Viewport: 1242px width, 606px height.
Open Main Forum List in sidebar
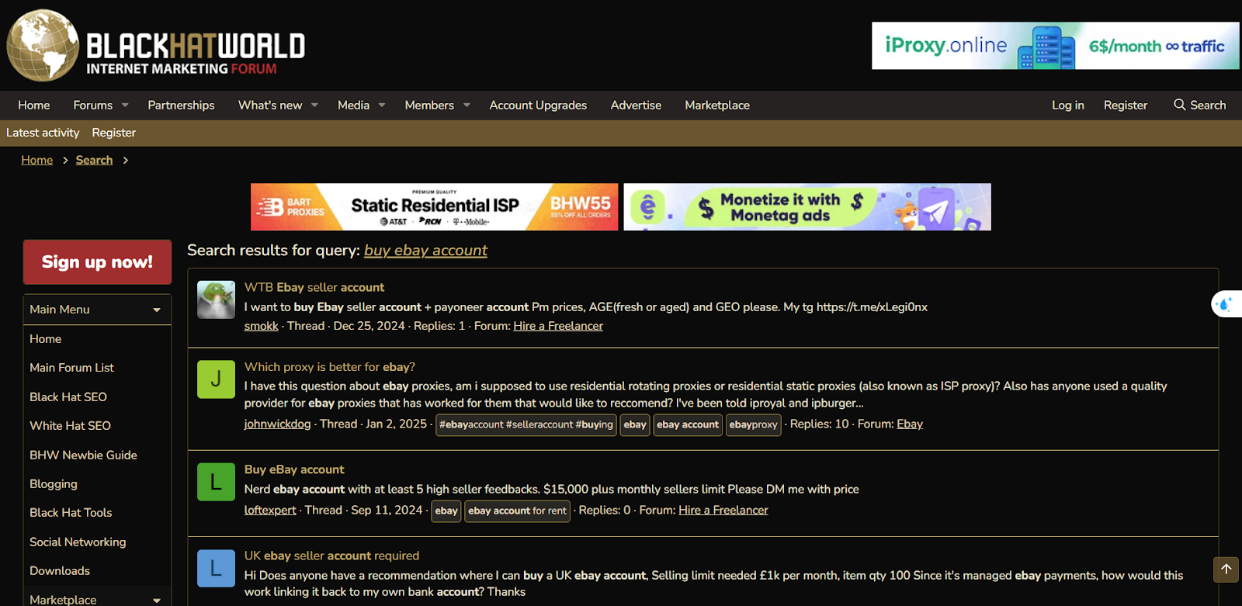pyautogui.click(x=71, y=368)
